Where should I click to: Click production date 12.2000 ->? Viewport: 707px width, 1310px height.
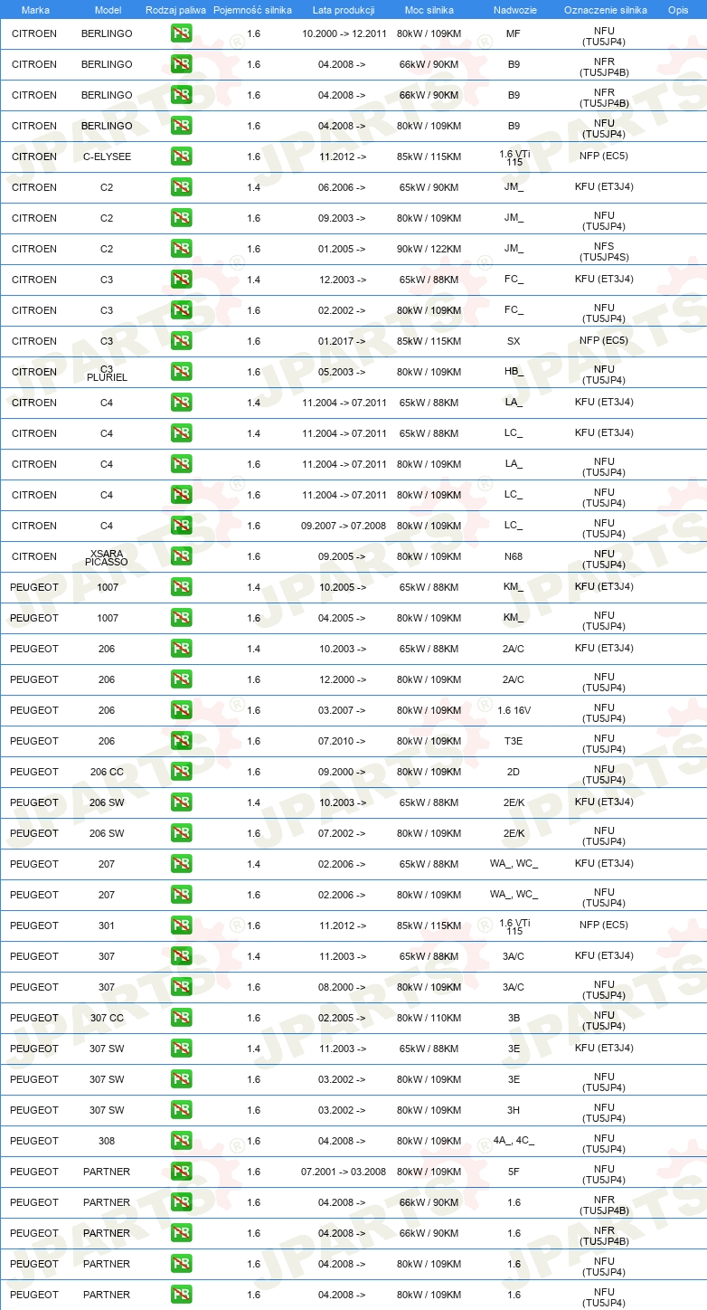pyautogui.click(x=343, y=679)
